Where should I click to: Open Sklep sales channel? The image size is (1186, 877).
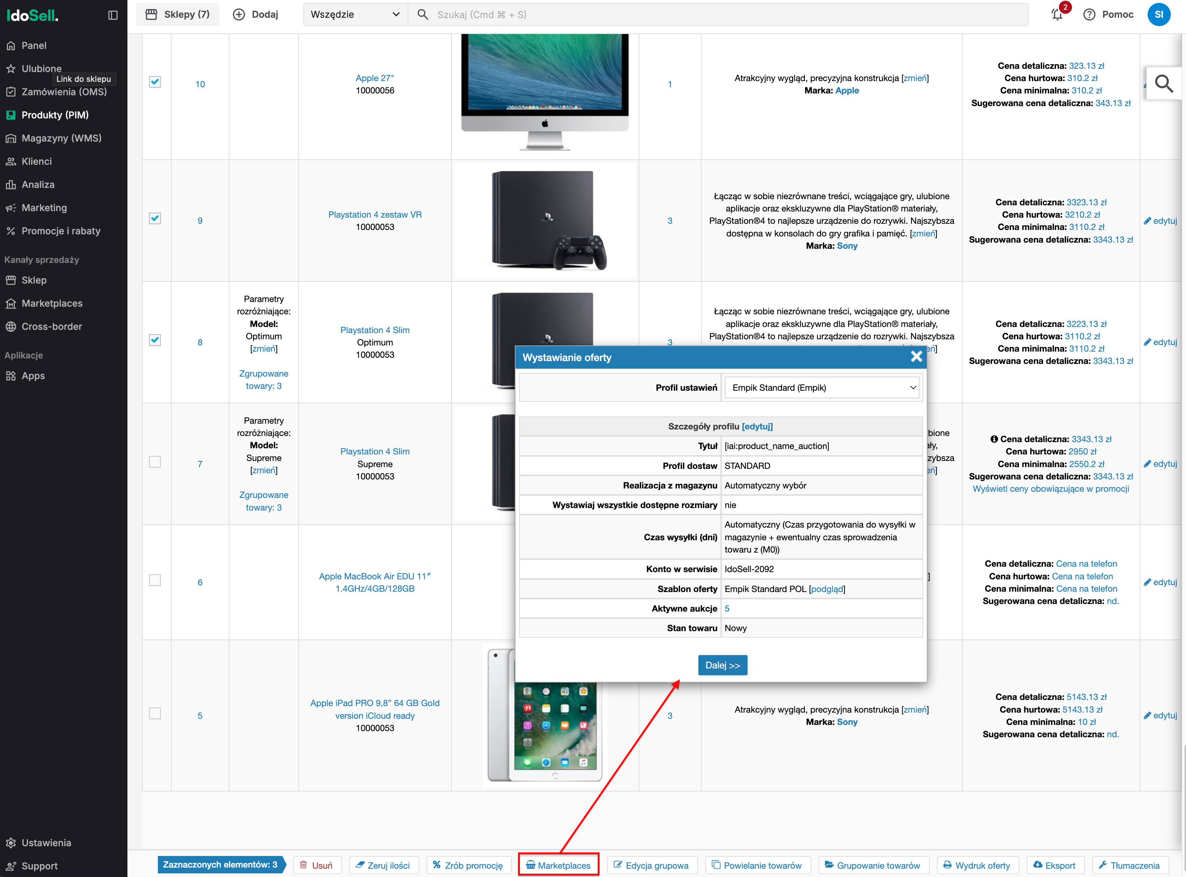pyautogui.click(x=34, y=280)
